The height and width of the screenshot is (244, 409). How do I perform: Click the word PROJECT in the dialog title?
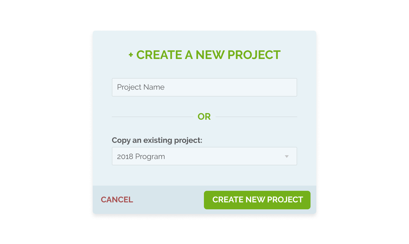pyautogui.click(x=254, y=55)
